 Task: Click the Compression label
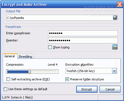(15, 65)
